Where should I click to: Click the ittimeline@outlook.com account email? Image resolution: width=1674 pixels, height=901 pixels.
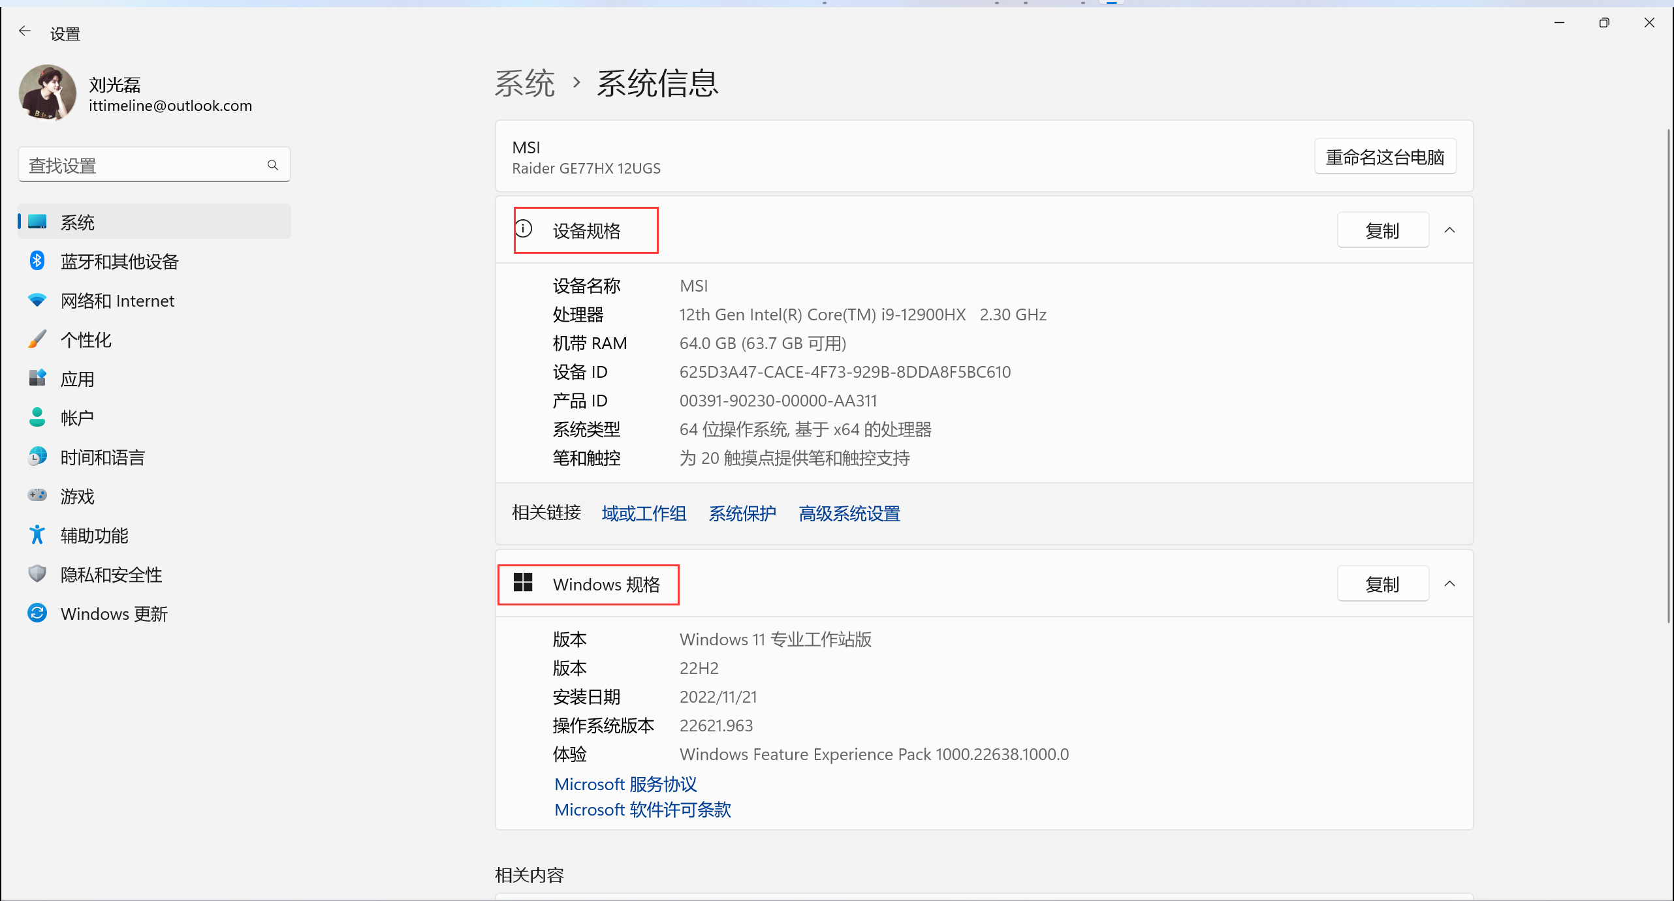170,106
